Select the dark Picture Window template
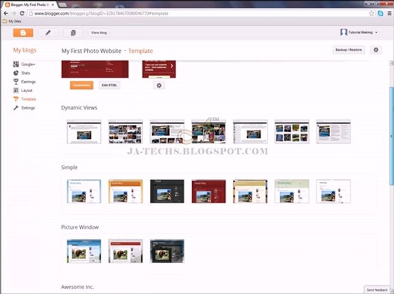This screenshot has width=394, height=294. (x=167, y=251)
